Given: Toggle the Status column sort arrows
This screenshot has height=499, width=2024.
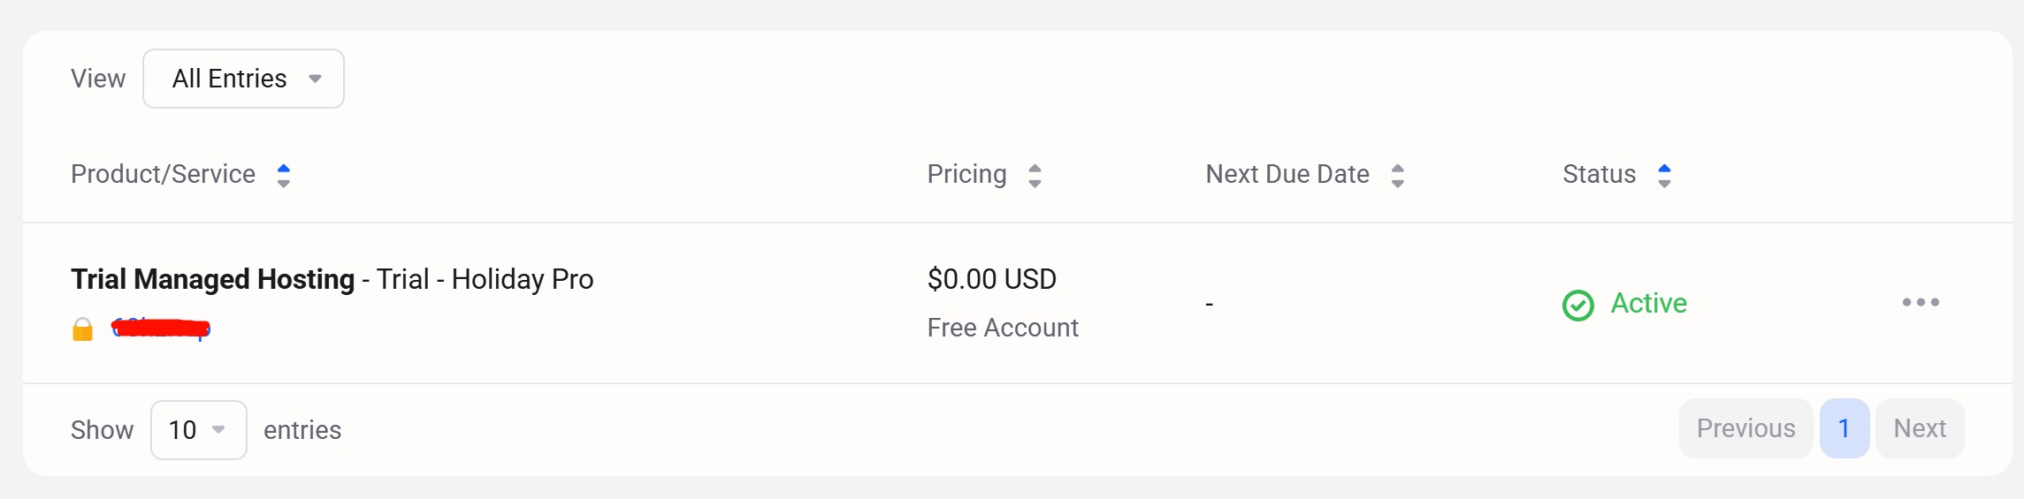Looking at the screenshot, I should click(1664, 176).
